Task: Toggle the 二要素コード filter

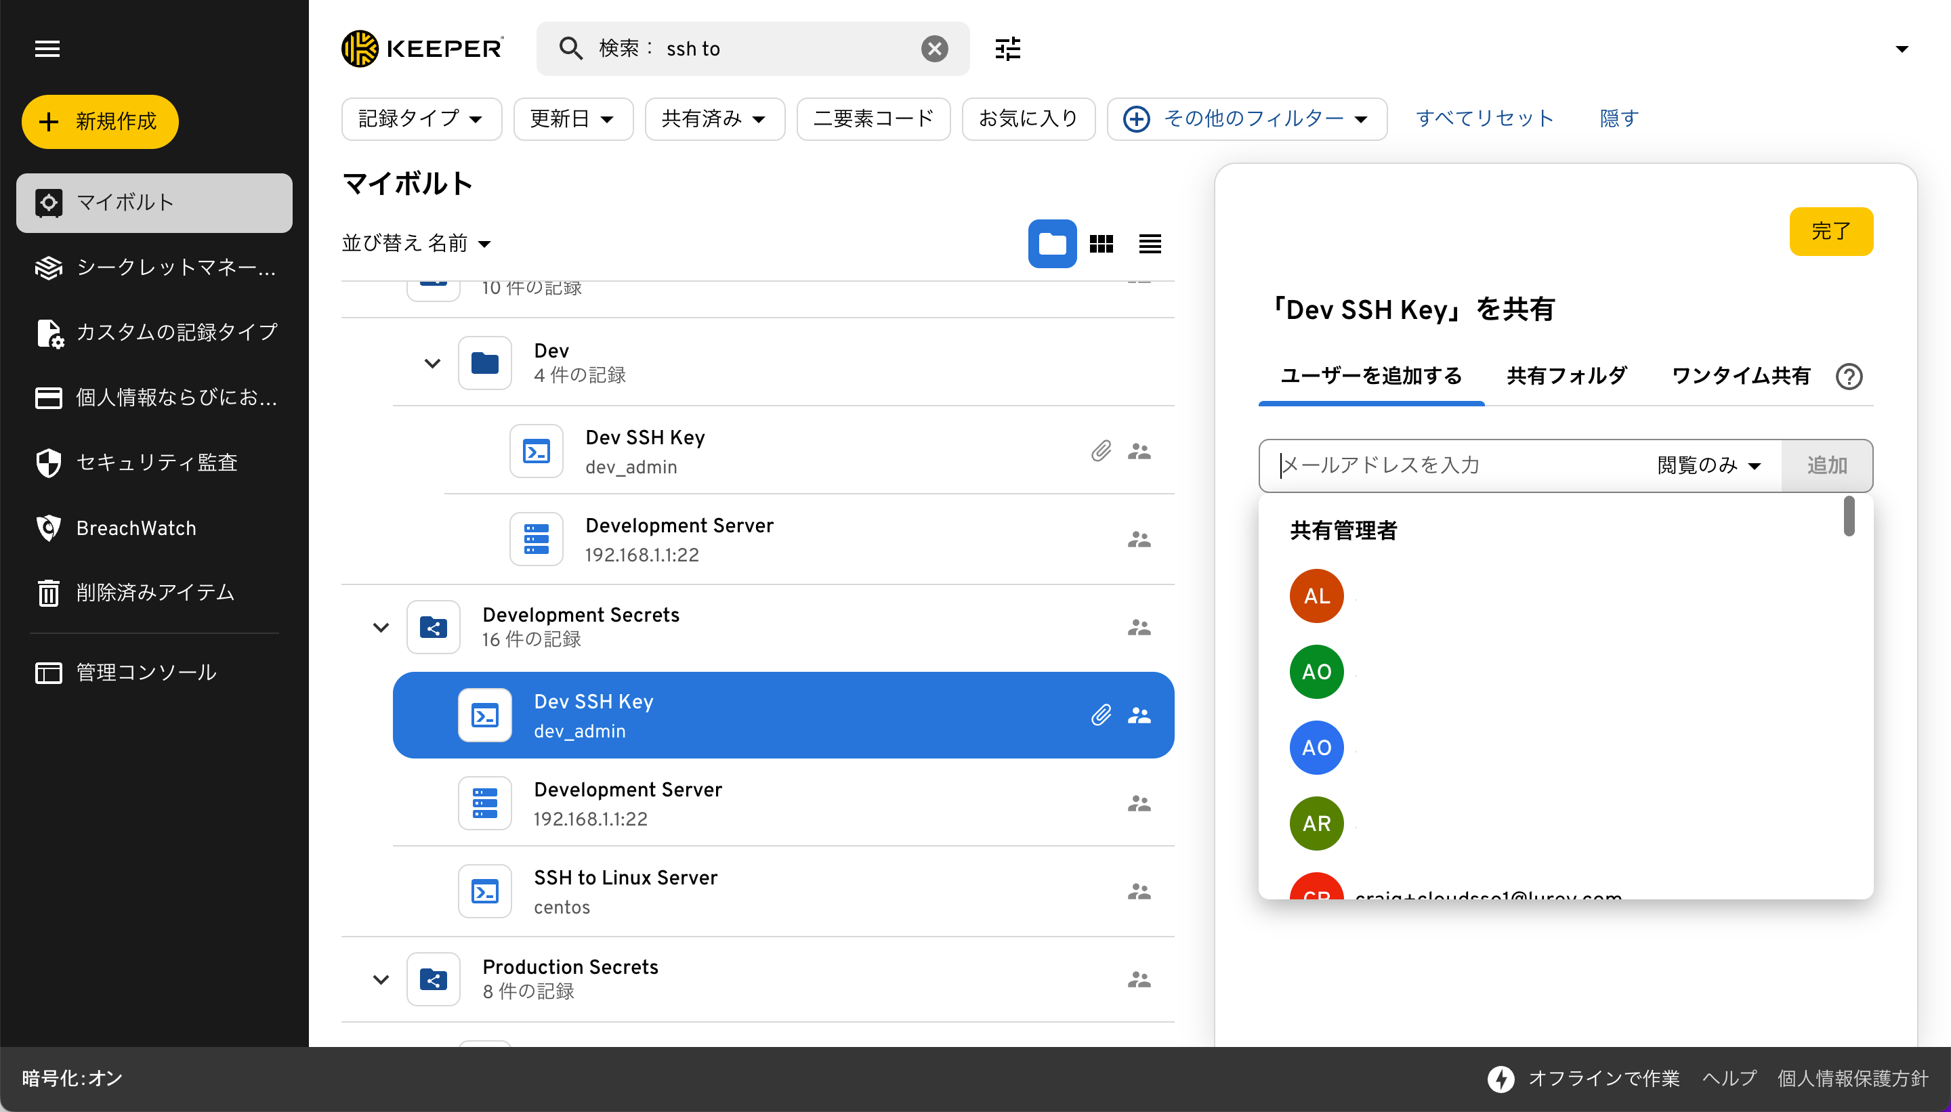Action: pos(873,119)
